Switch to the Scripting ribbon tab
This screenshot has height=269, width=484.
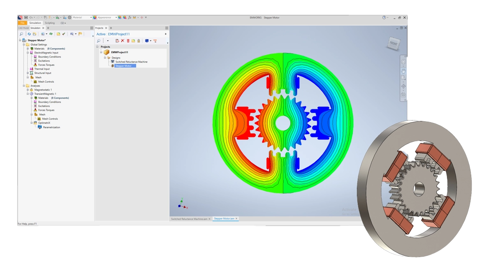click(x=50, y=23)
